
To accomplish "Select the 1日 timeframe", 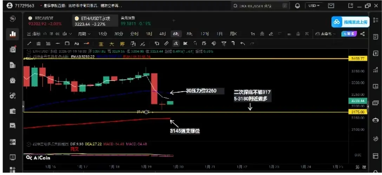I will [219, 34].
